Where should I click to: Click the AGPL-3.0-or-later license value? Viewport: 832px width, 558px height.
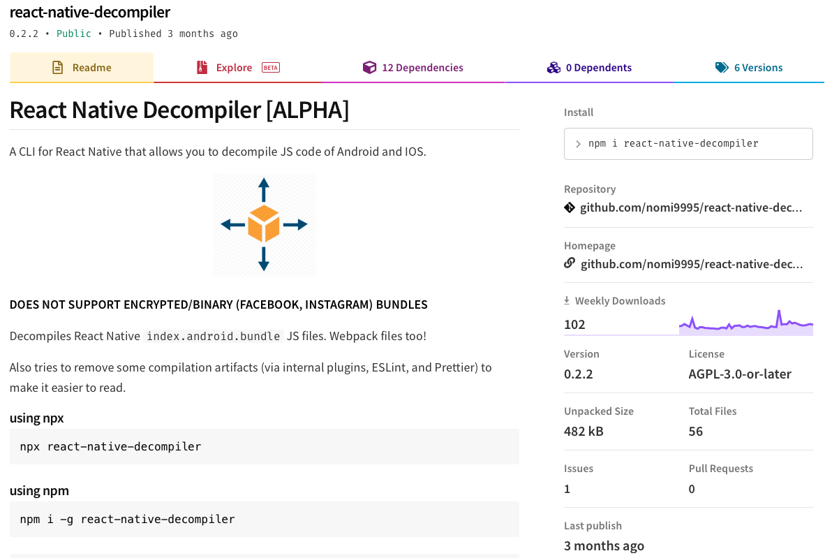(740, 374)
